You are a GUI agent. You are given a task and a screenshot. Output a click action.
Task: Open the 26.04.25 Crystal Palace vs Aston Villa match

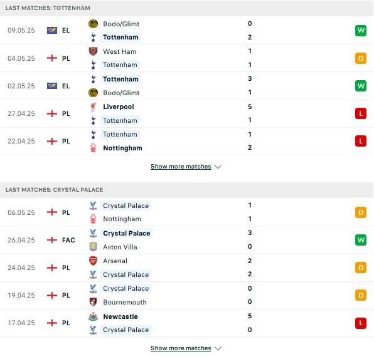[x=187, y=240]
